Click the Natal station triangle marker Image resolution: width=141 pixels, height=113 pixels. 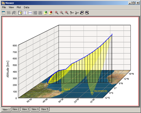pos(62,92)
